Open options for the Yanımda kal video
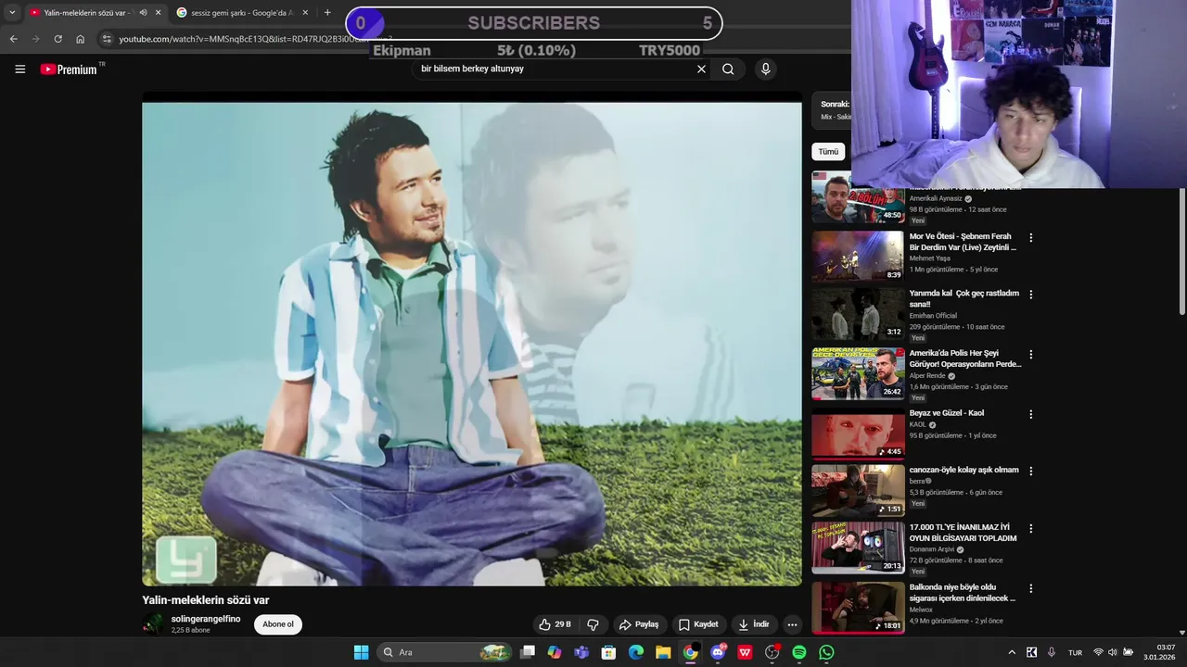This screenshot has width=1187, height=667. (x=1030, y=295)
